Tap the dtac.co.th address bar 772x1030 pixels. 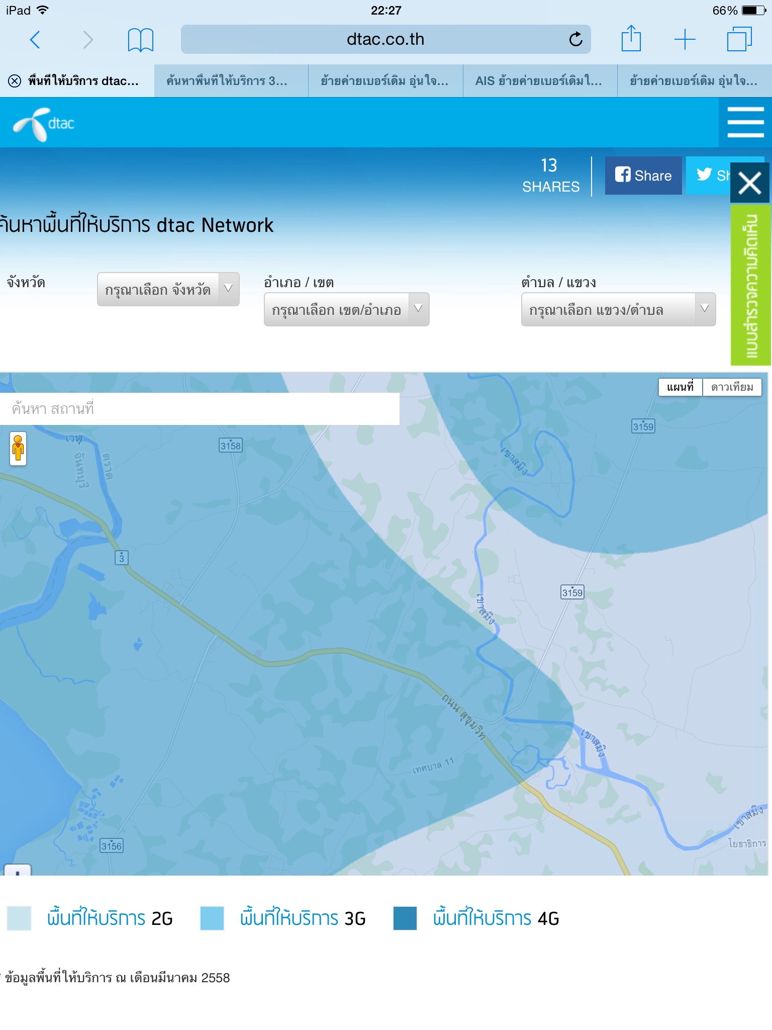385,39
